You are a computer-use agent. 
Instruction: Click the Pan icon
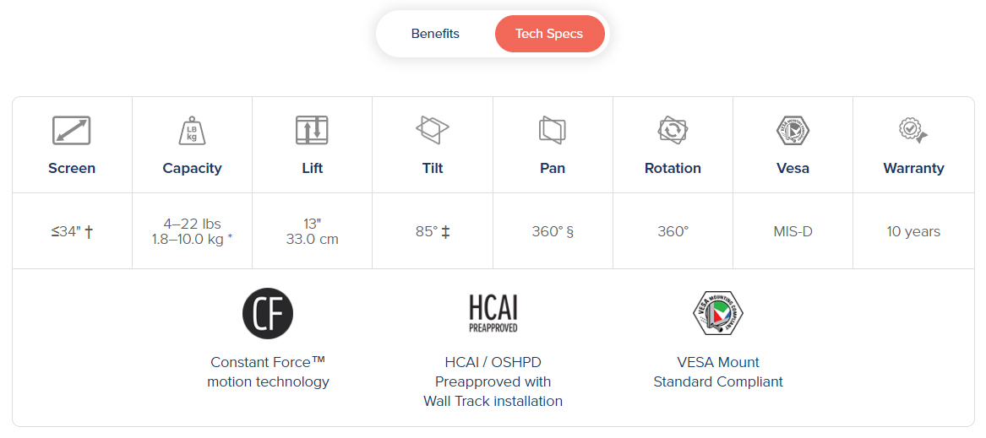click(x=552, y=130)
